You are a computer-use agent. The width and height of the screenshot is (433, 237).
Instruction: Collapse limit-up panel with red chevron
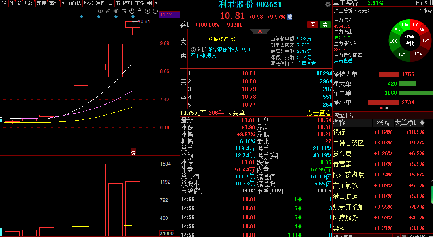(x=260, y=32)
